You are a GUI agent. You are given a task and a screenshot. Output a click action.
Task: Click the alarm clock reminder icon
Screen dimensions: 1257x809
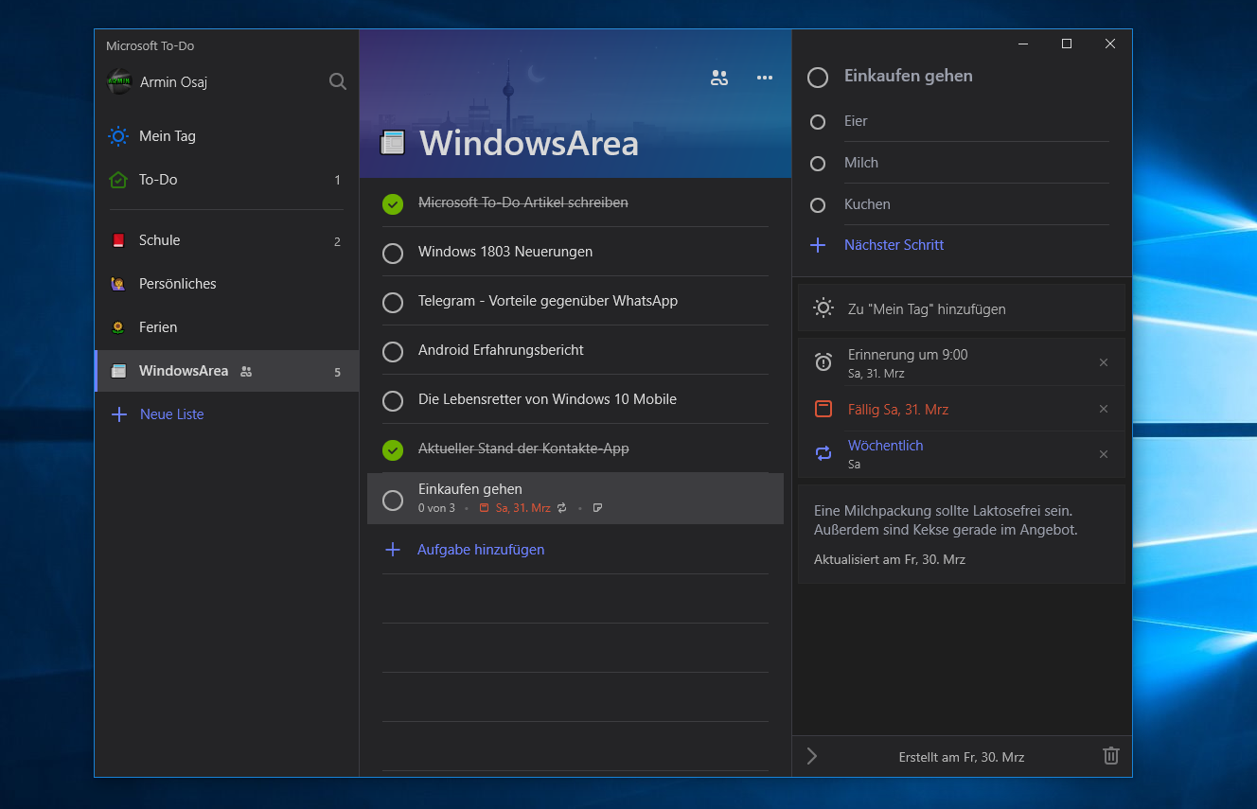pyautogui.click(x=823, y=362)
